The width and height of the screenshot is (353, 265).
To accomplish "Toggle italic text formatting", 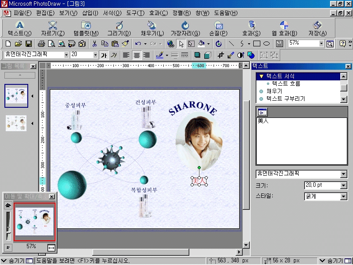I will (114, 55).
